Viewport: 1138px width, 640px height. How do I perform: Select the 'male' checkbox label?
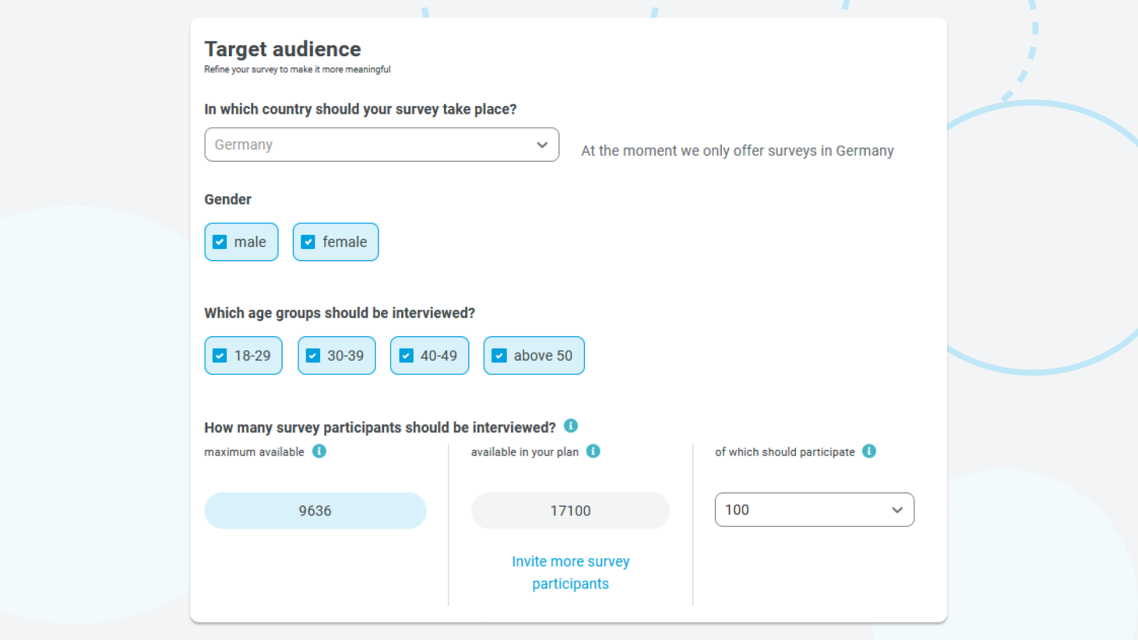point(250,242)
